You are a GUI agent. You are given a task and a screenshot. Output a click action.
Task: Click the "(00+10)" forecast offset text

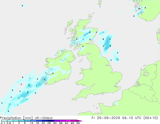[151, 118]
